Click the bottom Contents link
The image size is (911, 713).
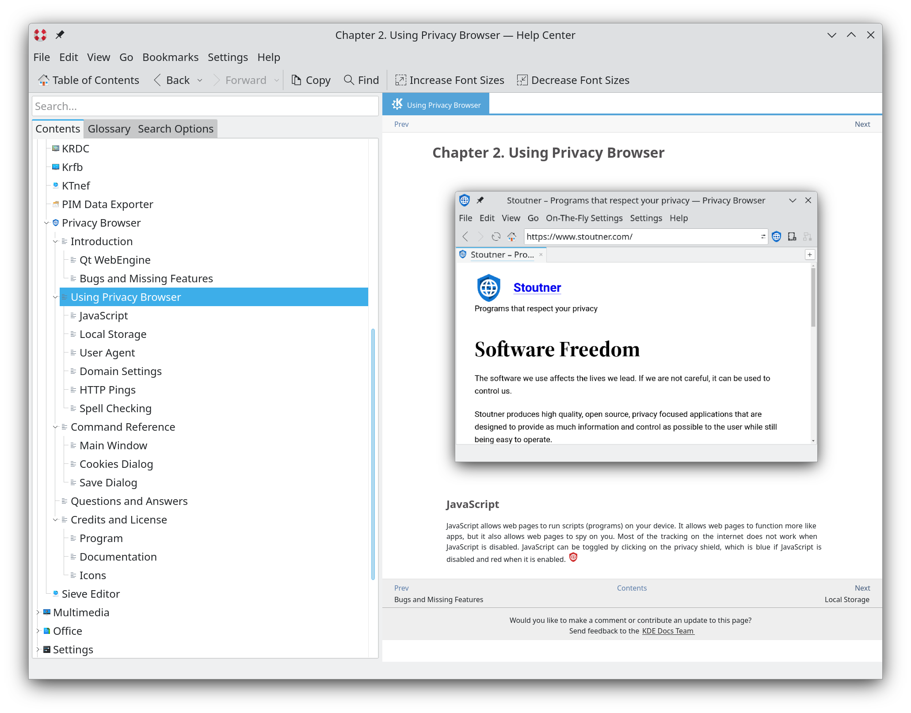coord(632,588)
